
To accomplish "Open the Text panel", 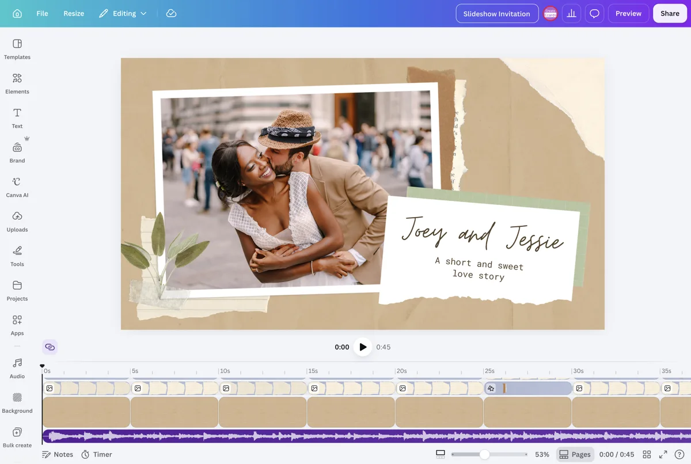I will coord(17,118).
